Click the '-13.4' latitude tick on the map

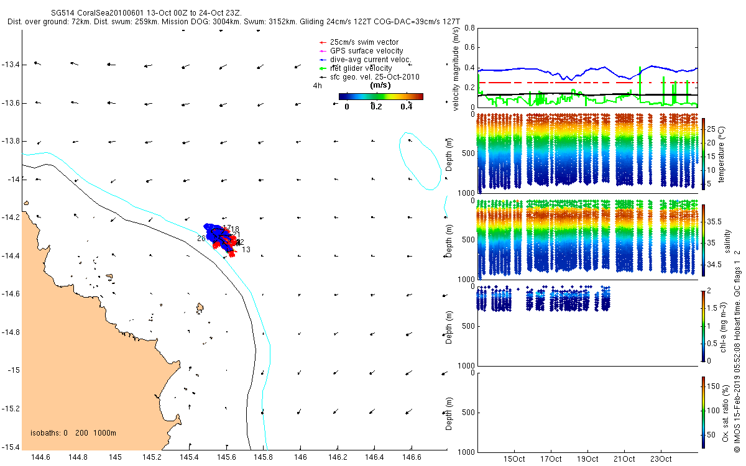coord(11,65)
